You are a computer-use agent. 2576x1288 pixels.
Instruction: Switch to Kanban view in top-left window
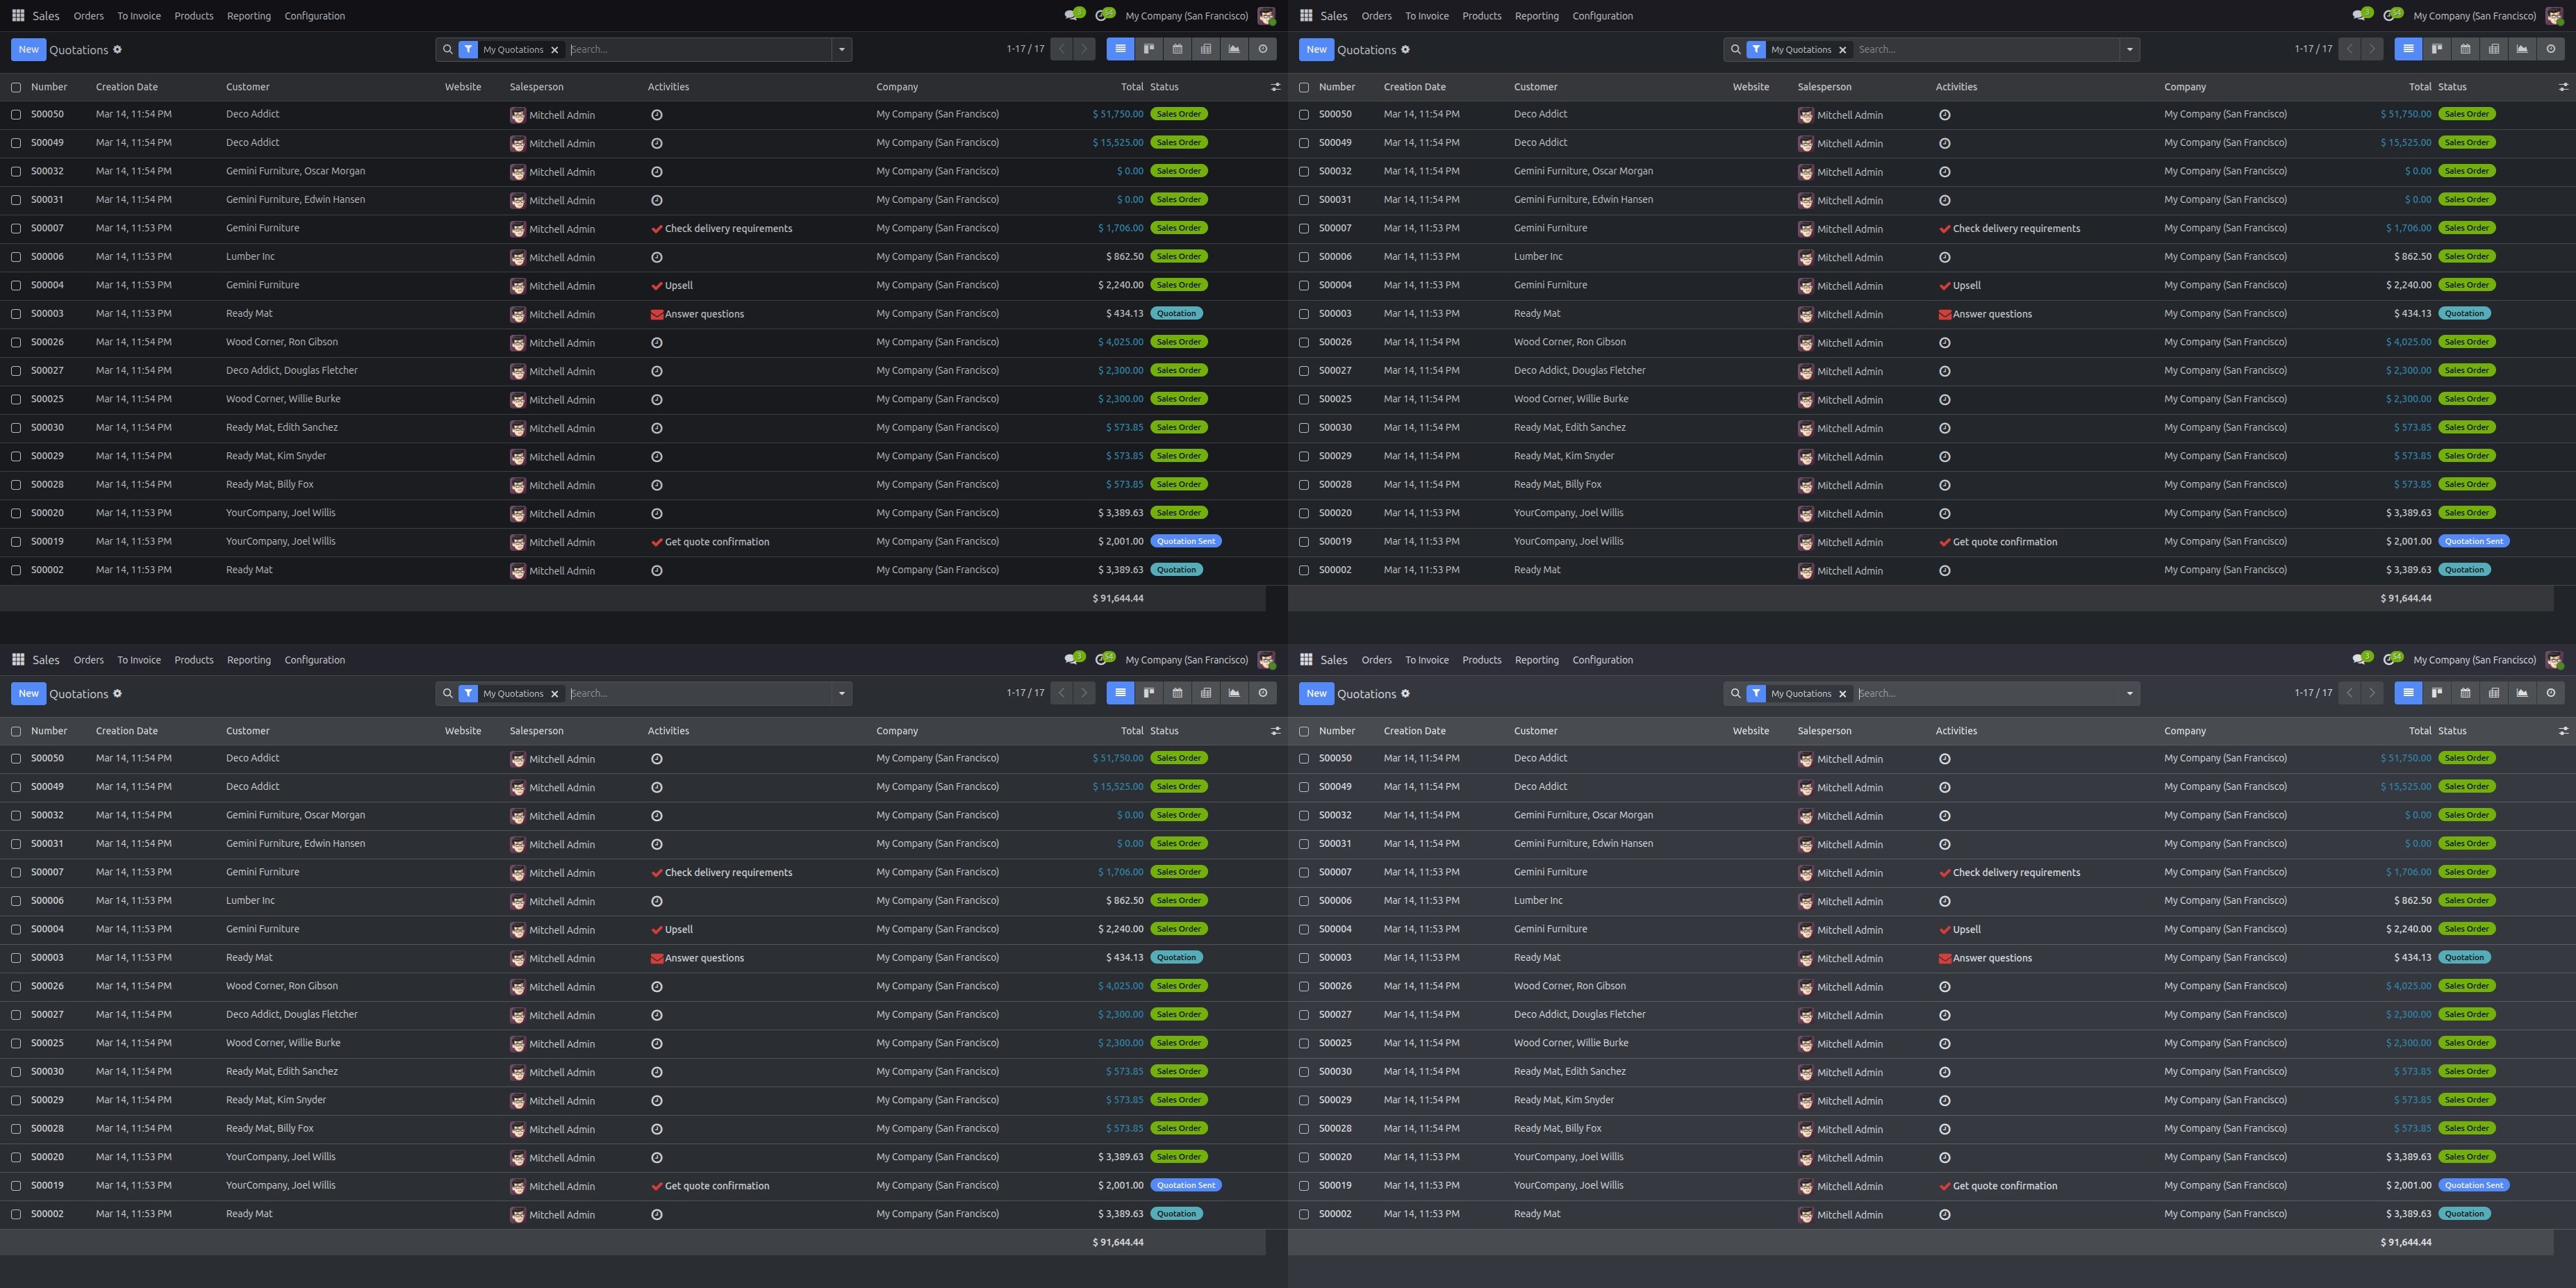(x=1149, y=49)
